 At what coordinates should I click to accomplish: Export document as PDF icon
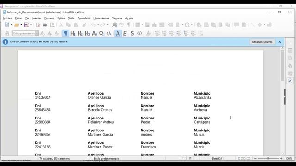click(38, 24)
